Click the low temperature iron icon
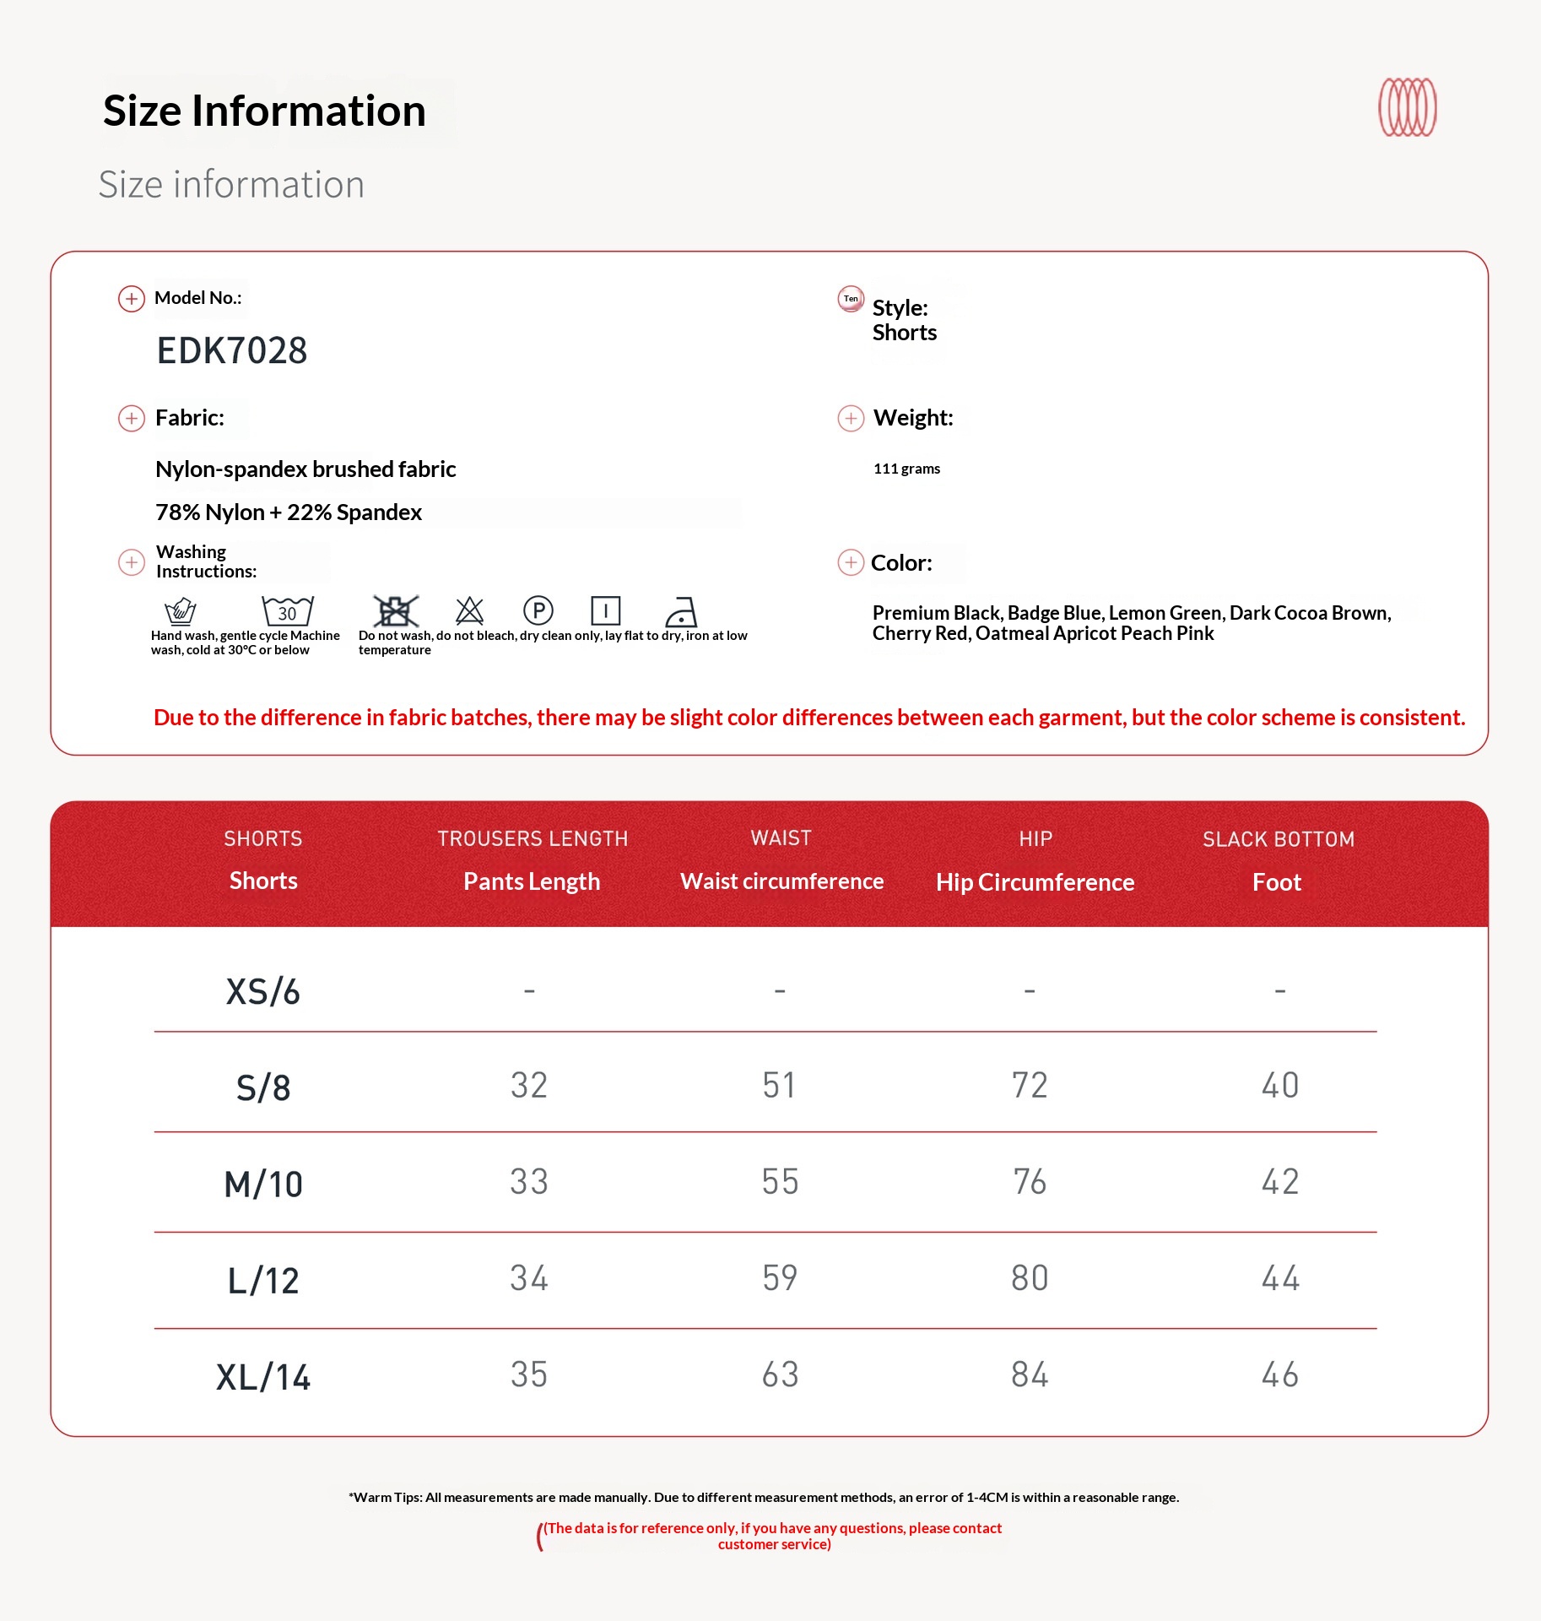Image resolution: width=1541 pixels, height=1621 pixels. pos(680,611)
